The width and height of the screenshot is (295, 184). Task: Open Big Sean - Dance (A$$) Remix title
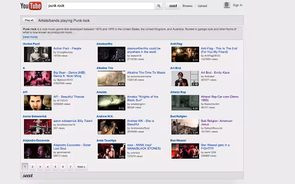(x=69, y=74)
